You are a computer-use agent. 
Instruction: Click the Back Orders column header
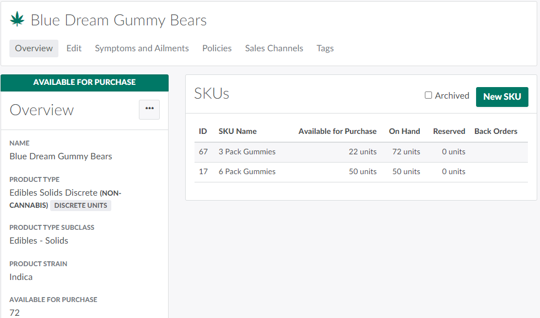495,131
